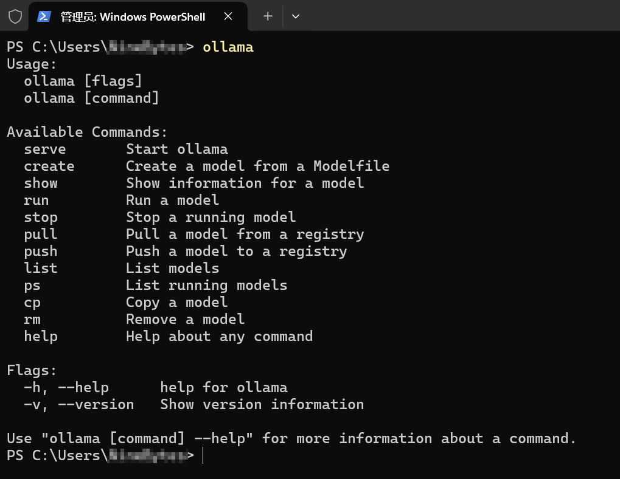The height and width of the screenshot is (479, 620).
Task: Click the PowerShell icon on the tab
Action: (x=44, y=16)
